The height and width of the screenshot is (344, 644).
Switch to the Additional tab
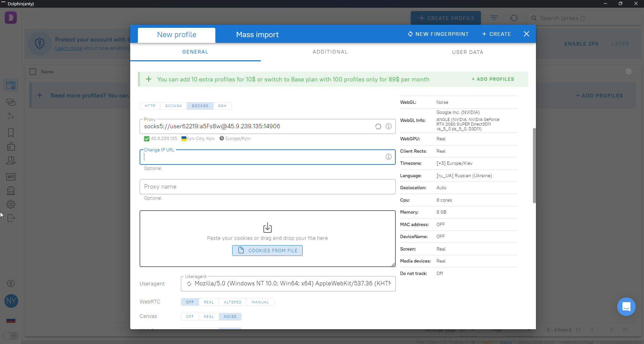[x=330, y=52]
